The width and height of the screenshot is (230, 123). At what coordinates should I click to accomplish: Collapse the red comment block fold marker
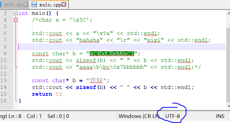click(16, 20)
